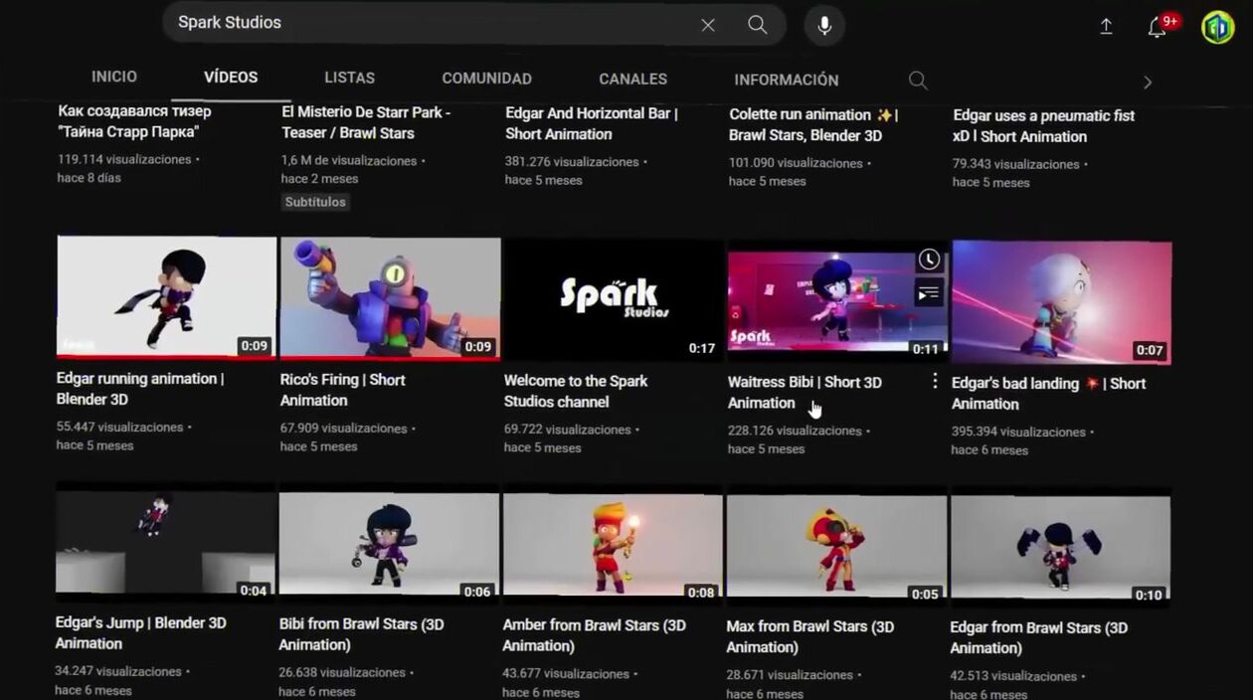Open account avatar menu

1217,27
